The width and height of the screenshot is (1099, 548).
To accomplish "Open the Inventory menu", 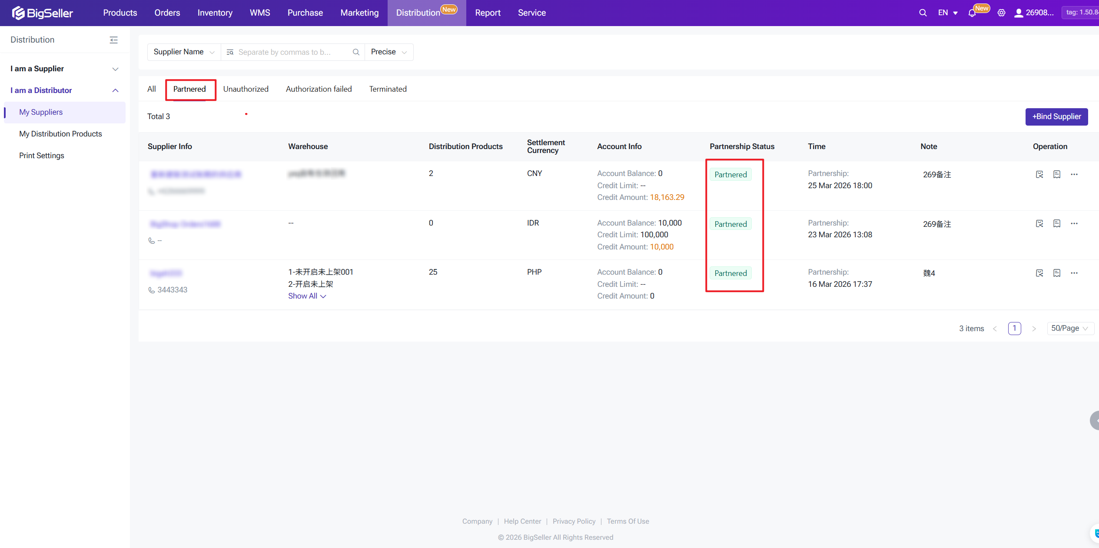I will pyautogui.click(x=215, y=13).
